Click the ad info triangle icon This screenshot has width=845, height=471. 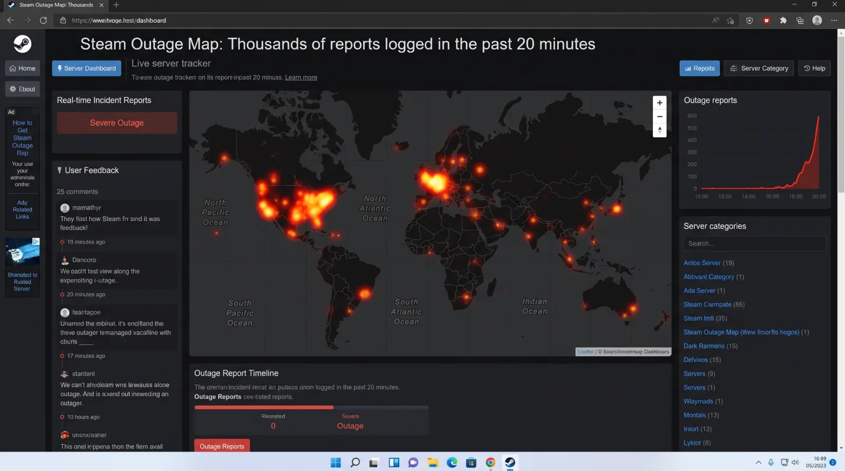[36, 241]
